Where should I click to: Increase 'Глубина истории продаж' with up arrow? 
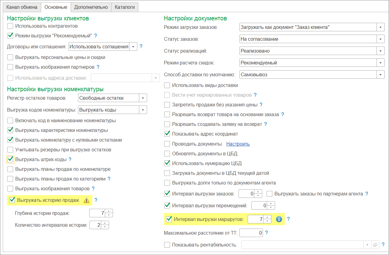[x=110, y=211]
